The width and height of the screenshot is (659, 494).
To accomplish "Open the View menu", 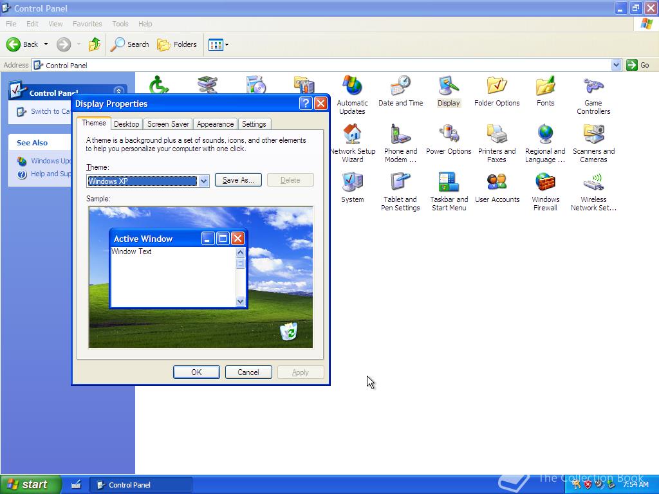I will tap(55, 24).
